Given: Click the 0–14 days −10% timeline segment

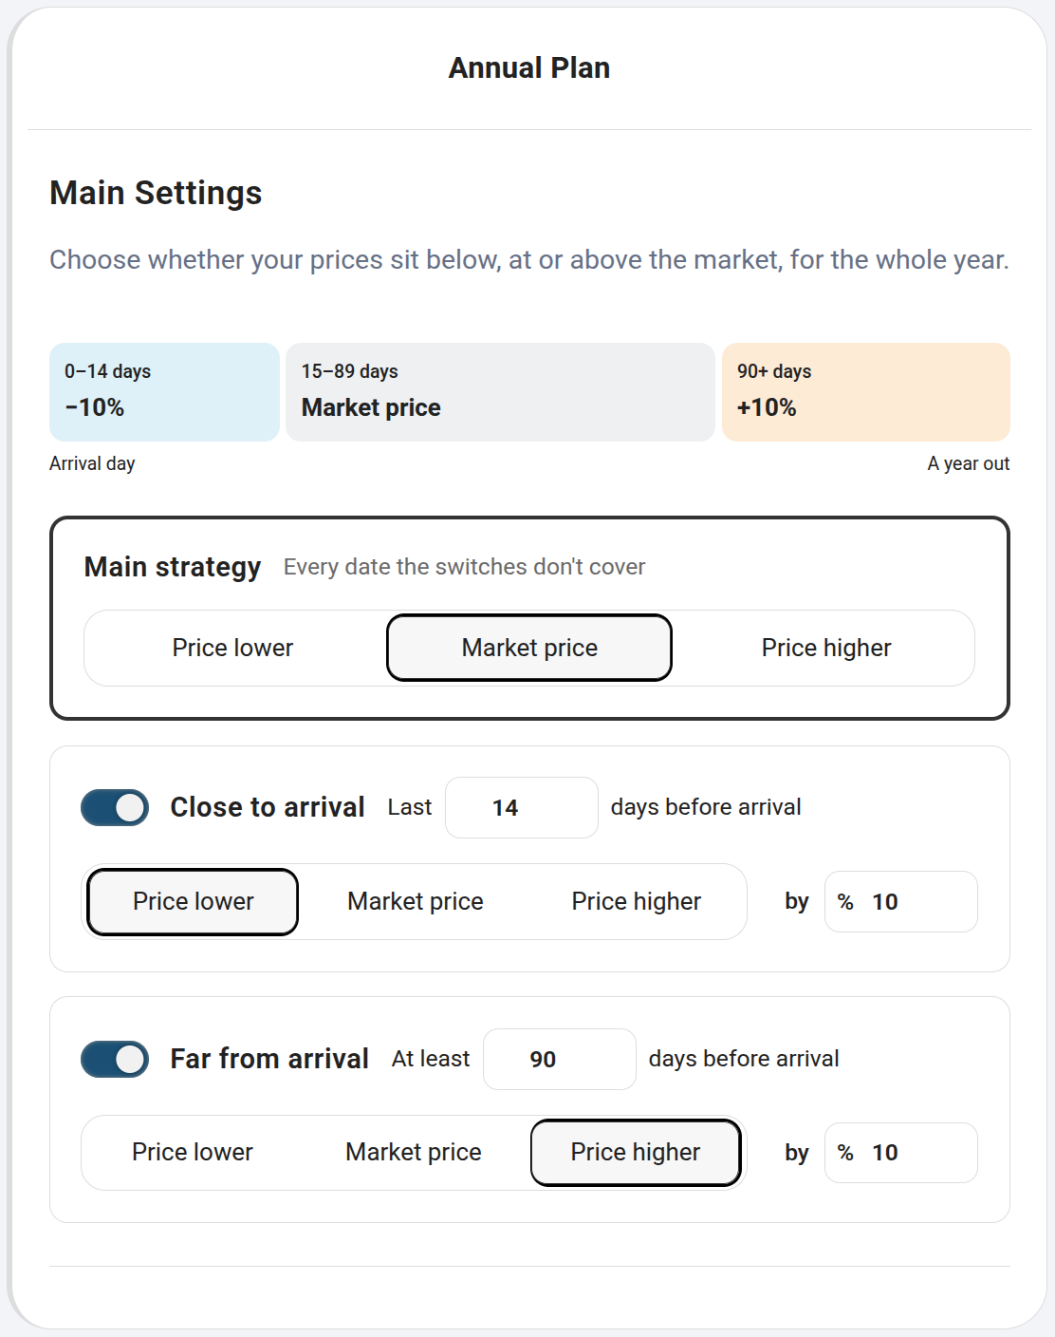Looking at the screenshot, I should [164, 392].
